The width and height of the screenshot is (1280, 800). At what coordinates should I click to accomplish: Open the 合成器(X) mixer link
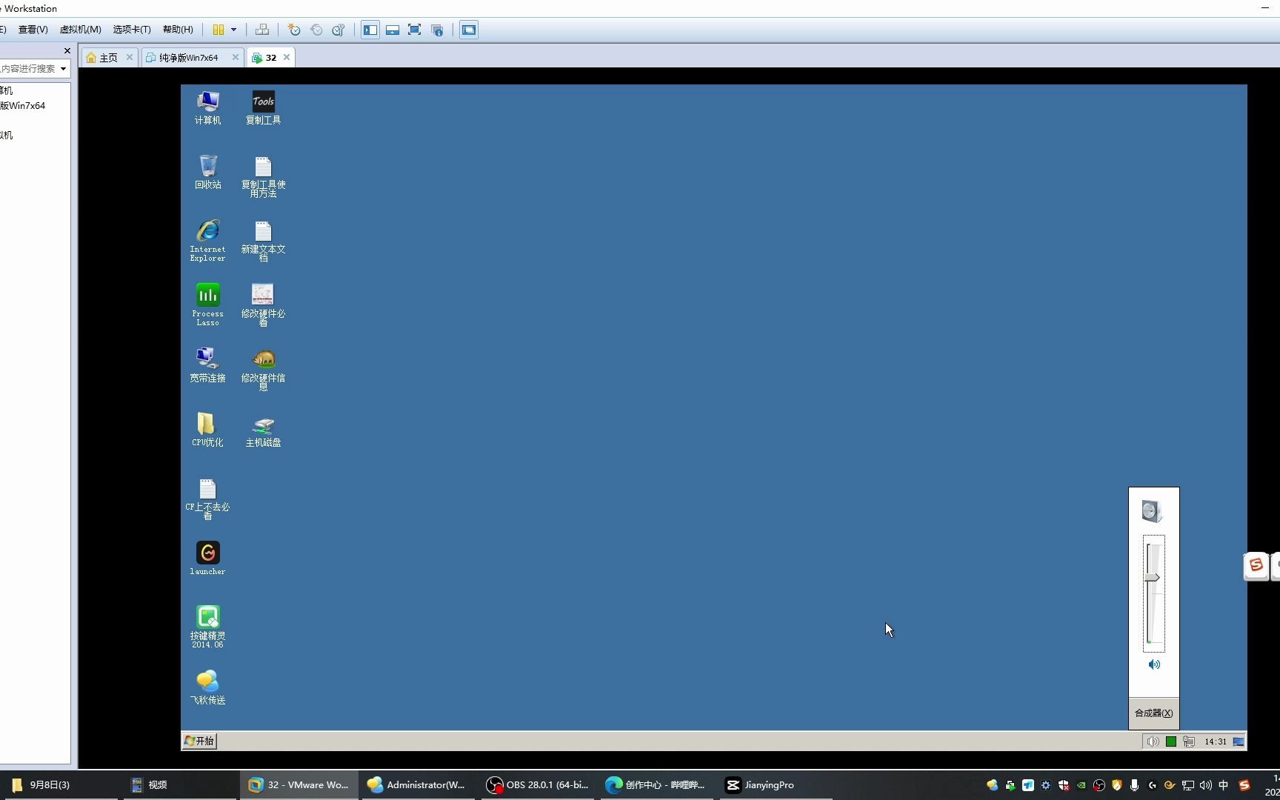click(1153, 713)
